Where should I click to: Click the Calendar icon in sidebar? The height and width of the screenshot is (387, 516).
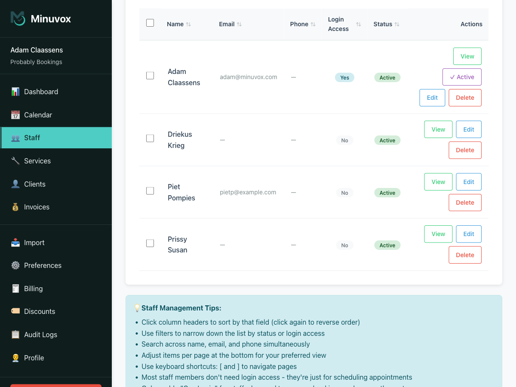tap(15, 115)
